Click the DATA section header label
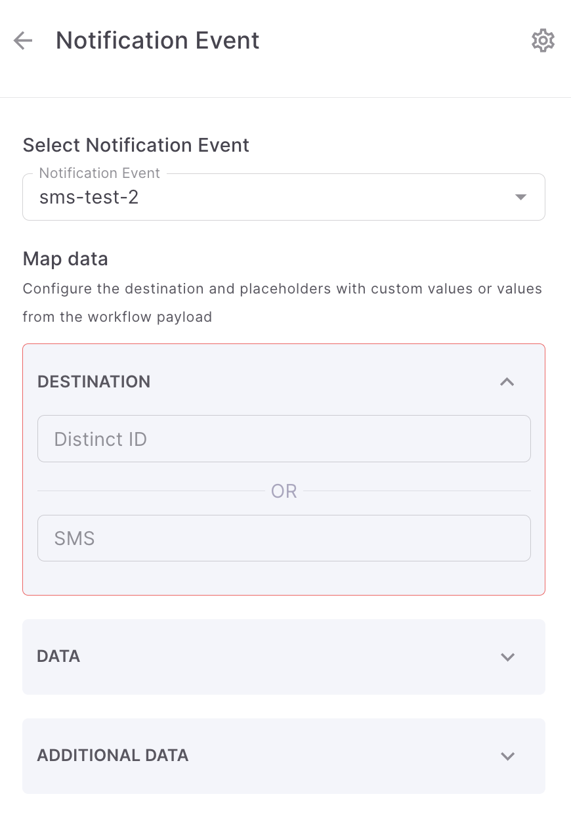571x830 pixels. [x=58, y=656]
